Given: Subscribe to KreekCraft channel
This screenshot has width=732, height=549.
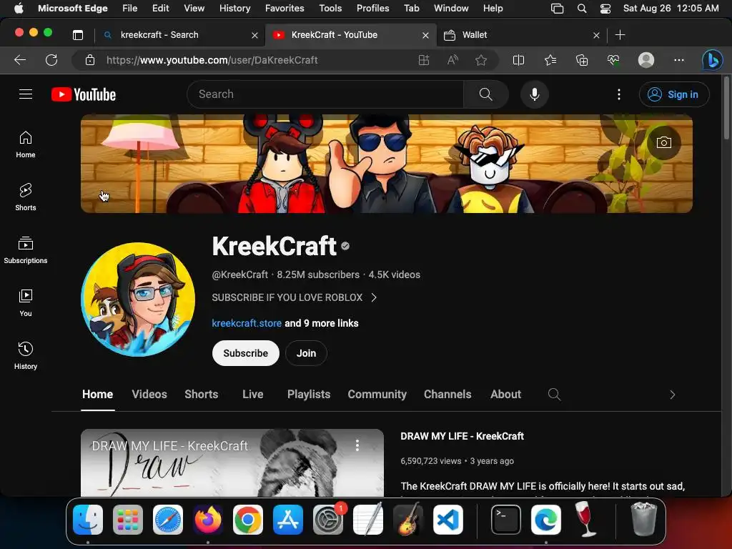Looking at the screenshot, I should pos(246,353).
